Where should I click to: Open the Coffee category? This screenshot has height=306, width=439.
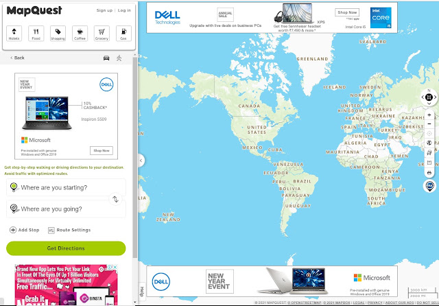click(x=80, y=34)
